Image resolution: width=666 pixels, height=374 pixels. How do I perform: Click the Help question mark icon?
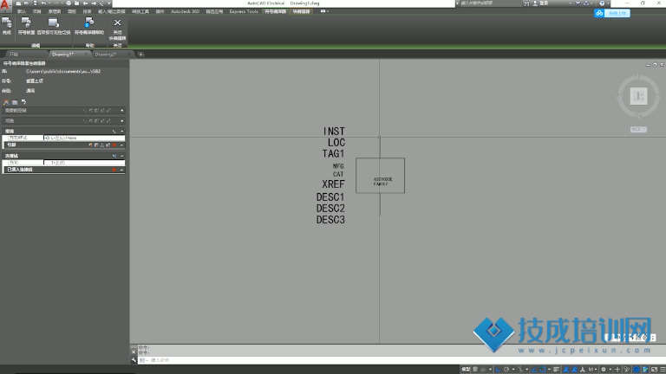[602, 3]
